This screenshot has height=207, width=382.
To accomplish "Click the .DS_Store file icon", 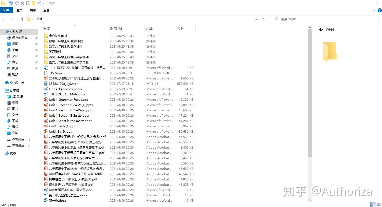I will pos(46,73).
